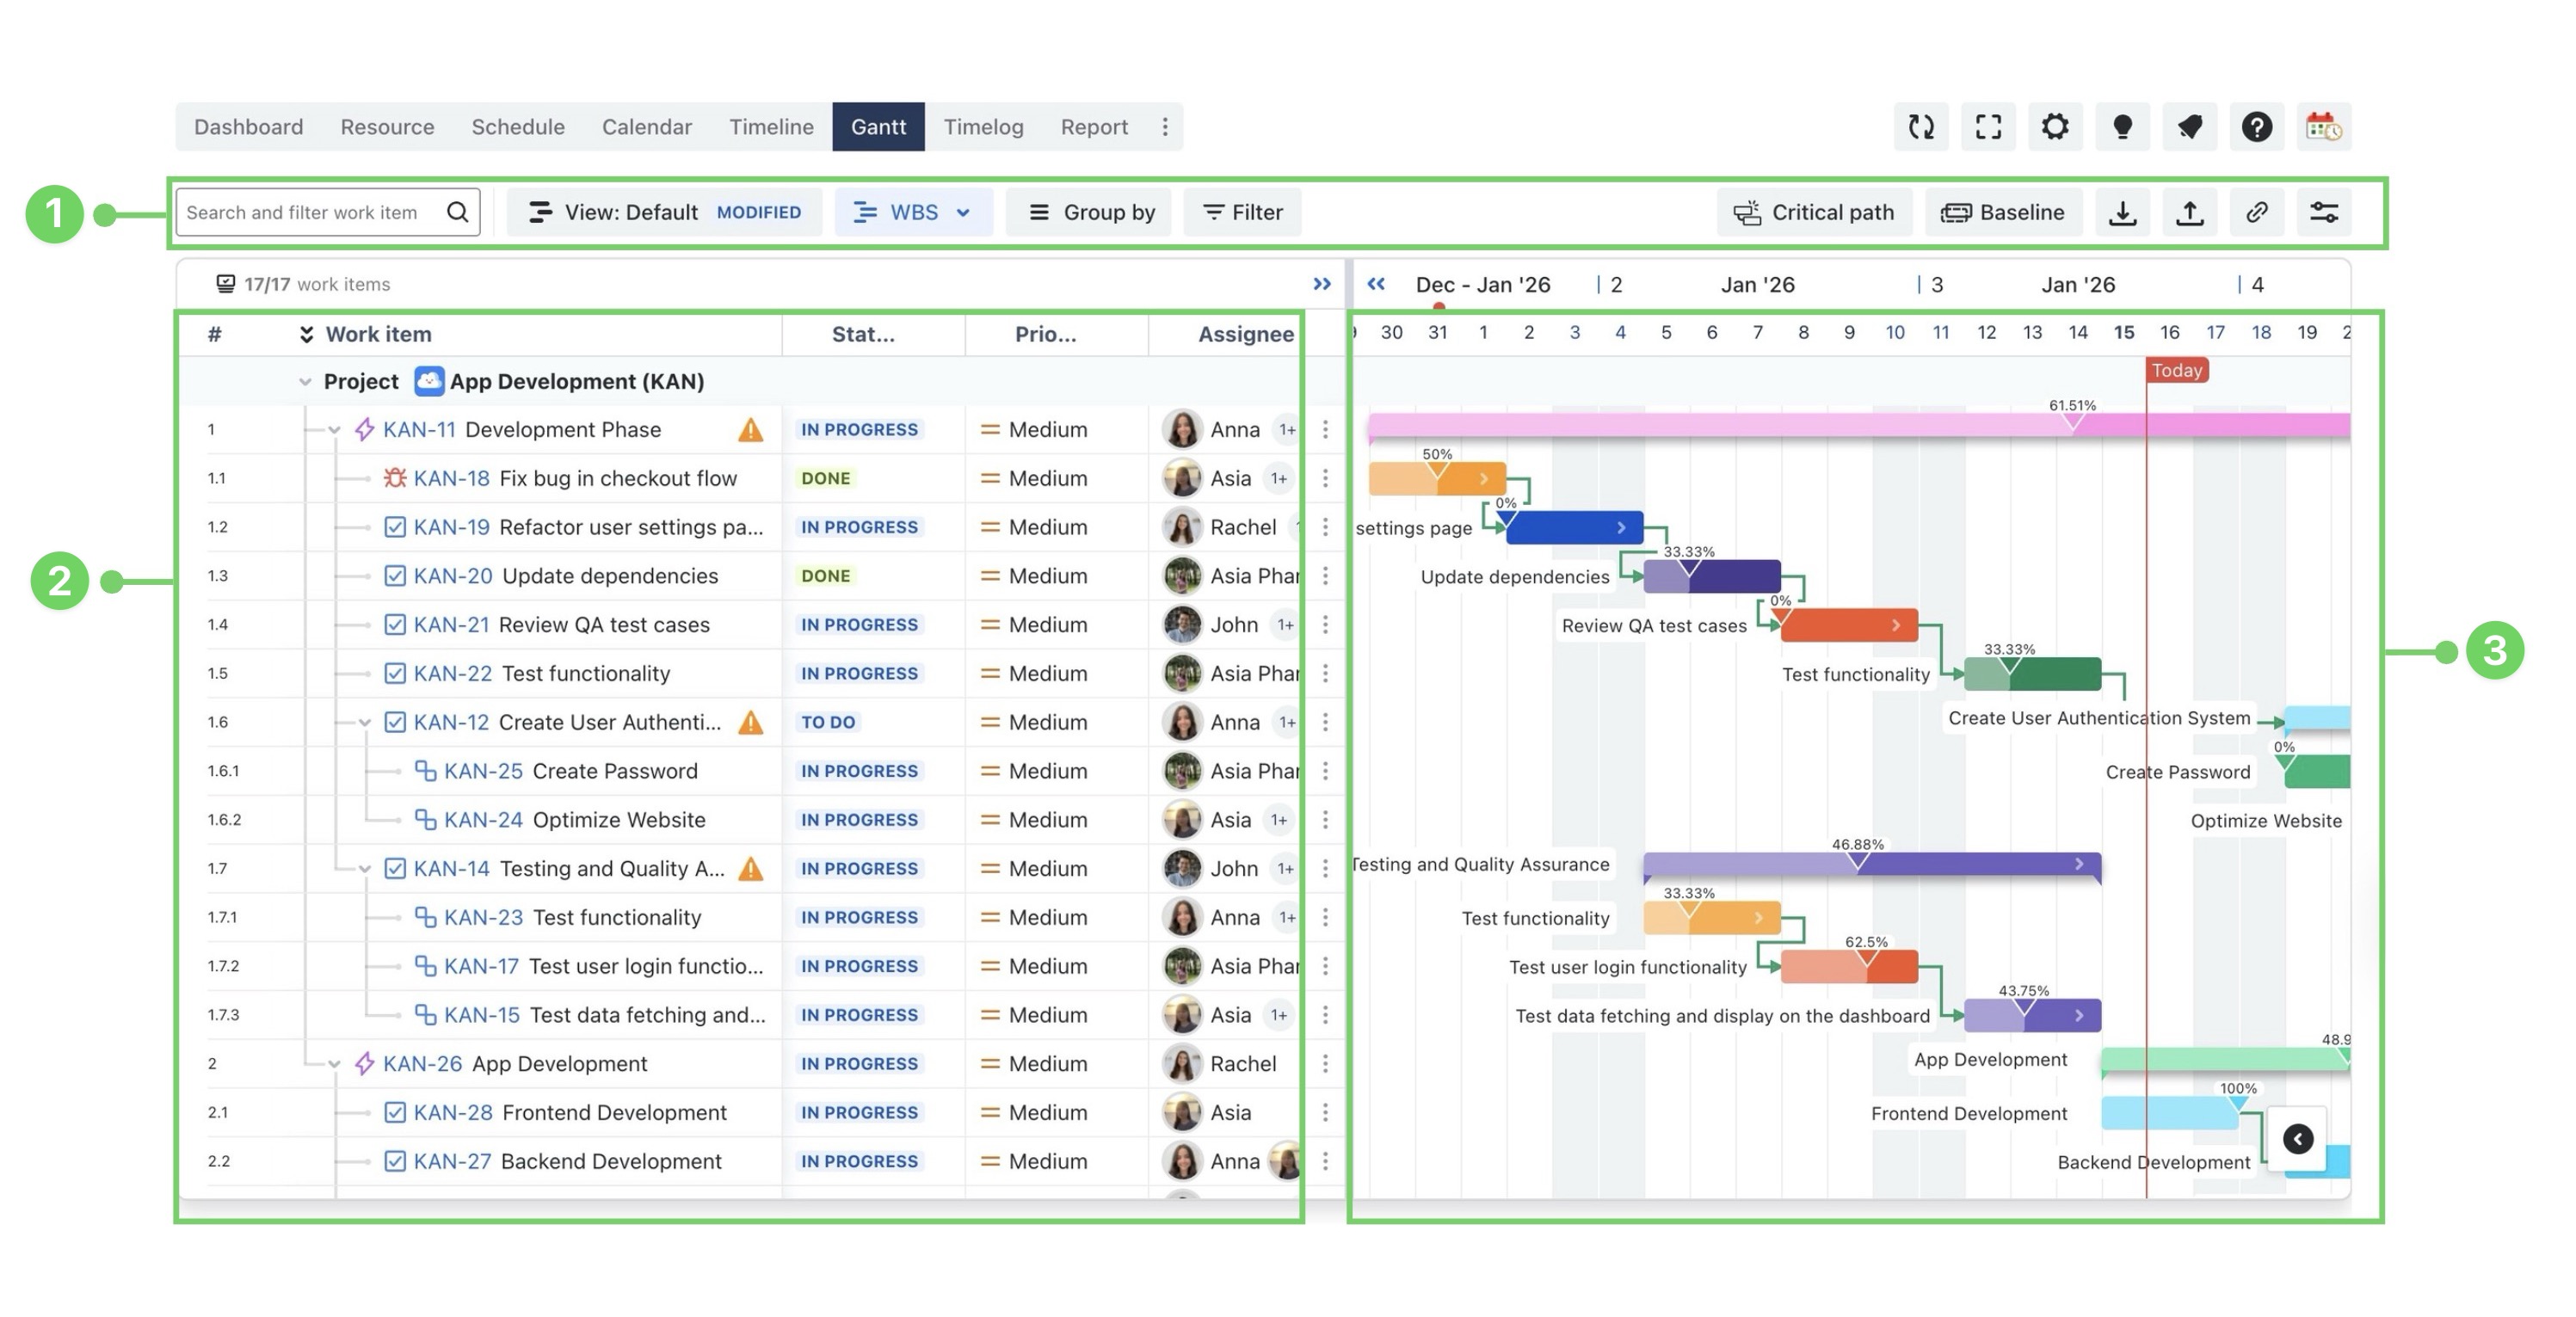The image size is (2576, 1317).
Task: Click the Filter button
Action: (x=1242, y=213)
